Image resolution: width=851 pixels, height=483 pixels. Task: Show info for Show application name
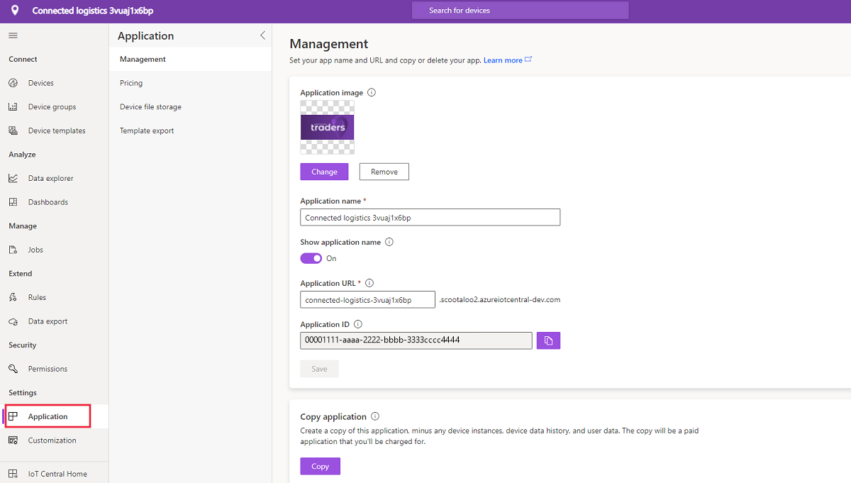(389, 242)
